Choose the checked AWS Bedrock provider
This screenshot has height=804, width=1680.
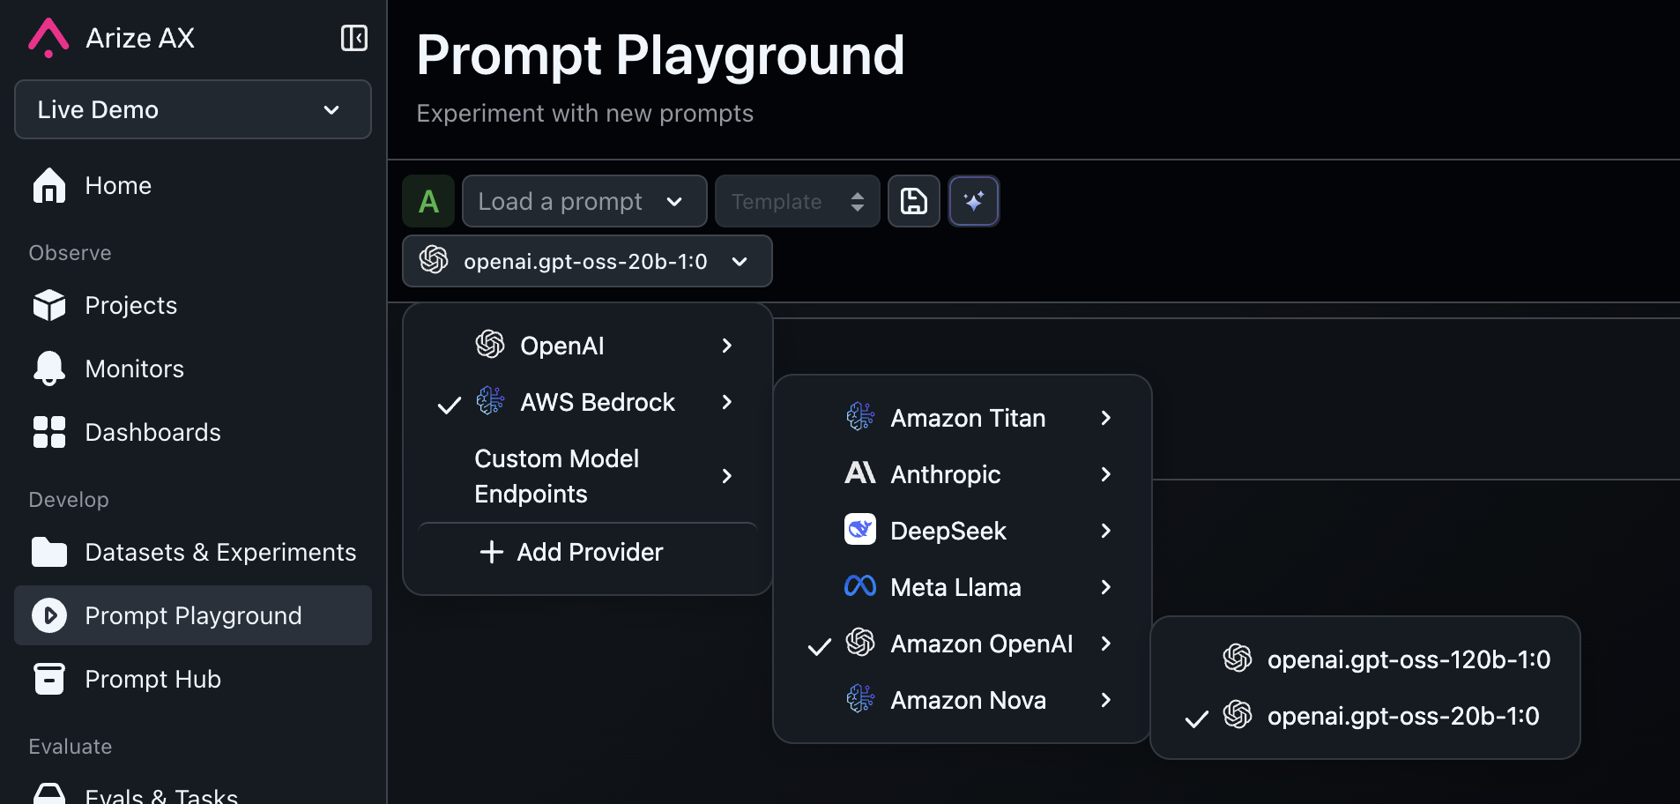pyautogui.click(x=597, y=402)
